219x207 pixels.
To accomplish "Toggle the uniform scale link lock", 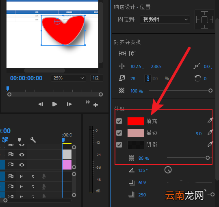I will coord(148,78).
